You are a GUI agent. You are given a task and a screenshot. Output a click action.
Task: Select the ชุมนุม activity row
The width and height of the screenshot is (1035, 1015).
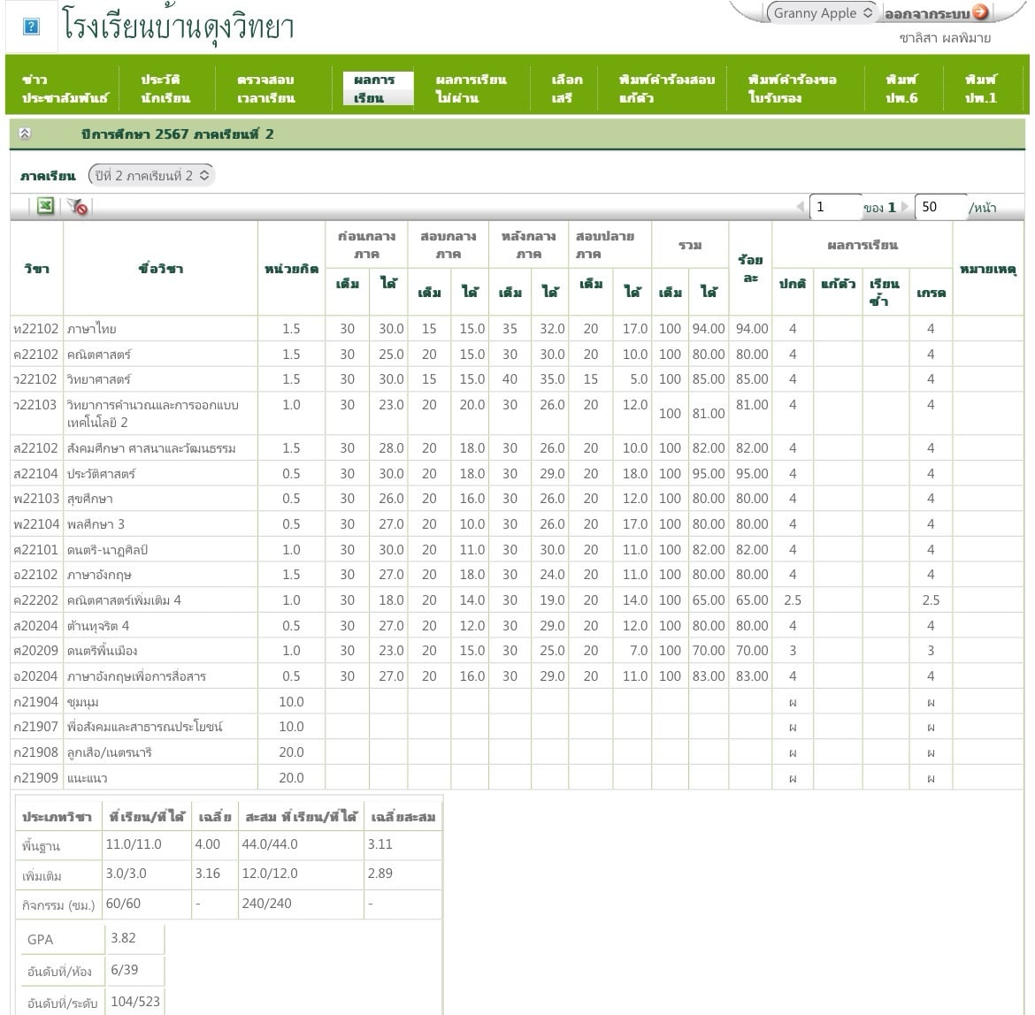tap(517, 702)
